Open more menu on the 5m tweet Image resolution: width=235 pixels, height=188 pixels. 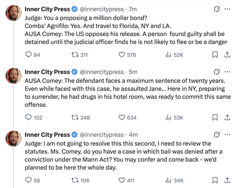[227, 72]
